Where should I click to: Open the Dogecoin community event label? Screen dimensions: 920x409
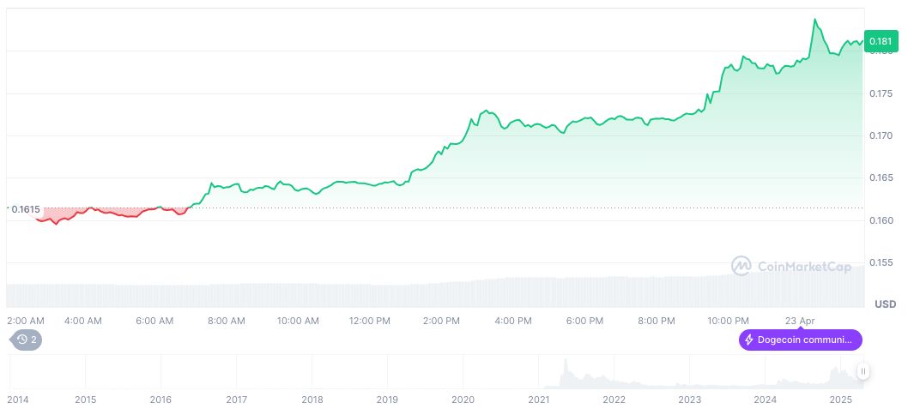pyautogui.click(x=804, y=340)
